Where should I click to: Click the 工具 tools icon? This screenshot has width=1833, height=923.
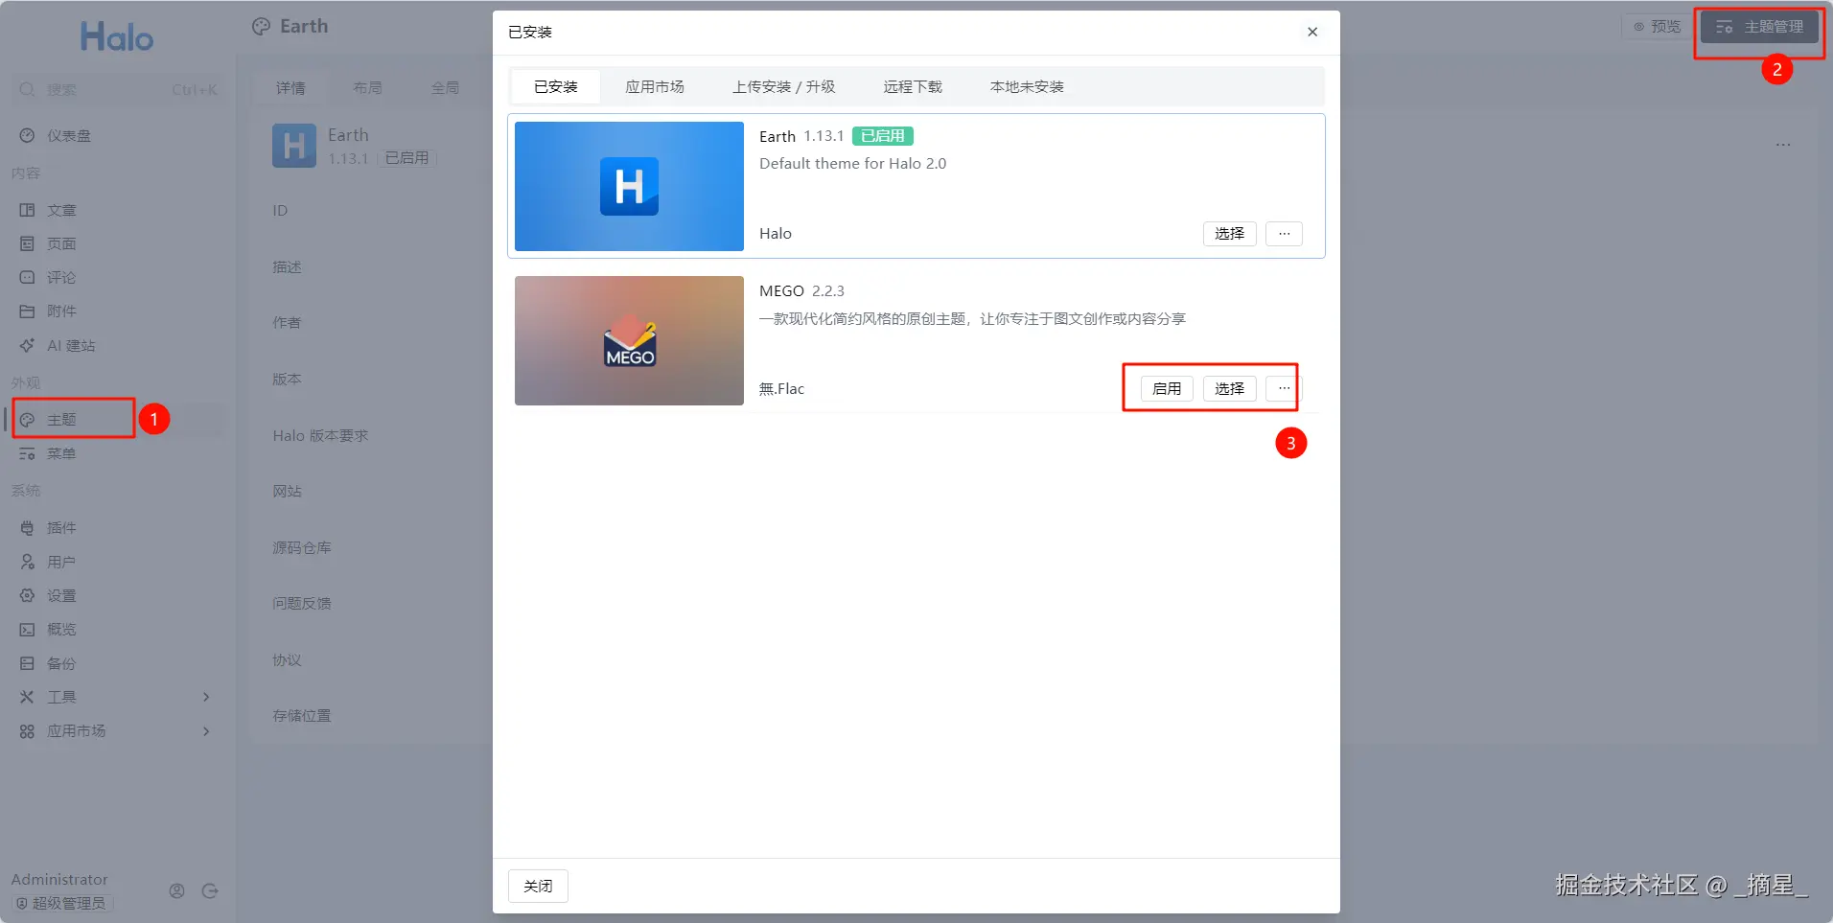click(27, 697)
